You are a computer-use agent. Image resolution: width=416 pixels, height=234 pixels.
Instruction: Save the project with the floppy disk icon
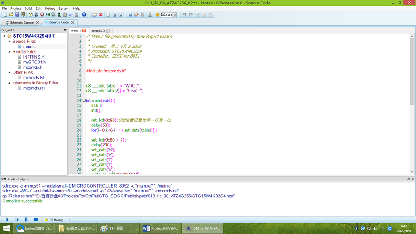pos(17,15)
